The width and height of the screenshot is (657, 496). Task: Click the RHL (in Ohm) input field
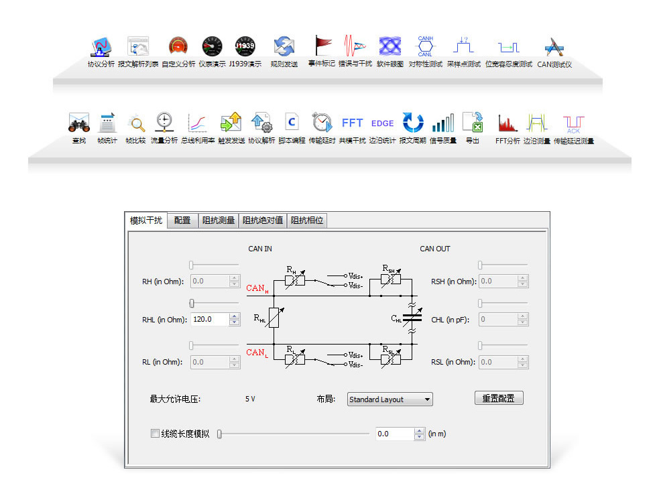(x=209, y=320)
